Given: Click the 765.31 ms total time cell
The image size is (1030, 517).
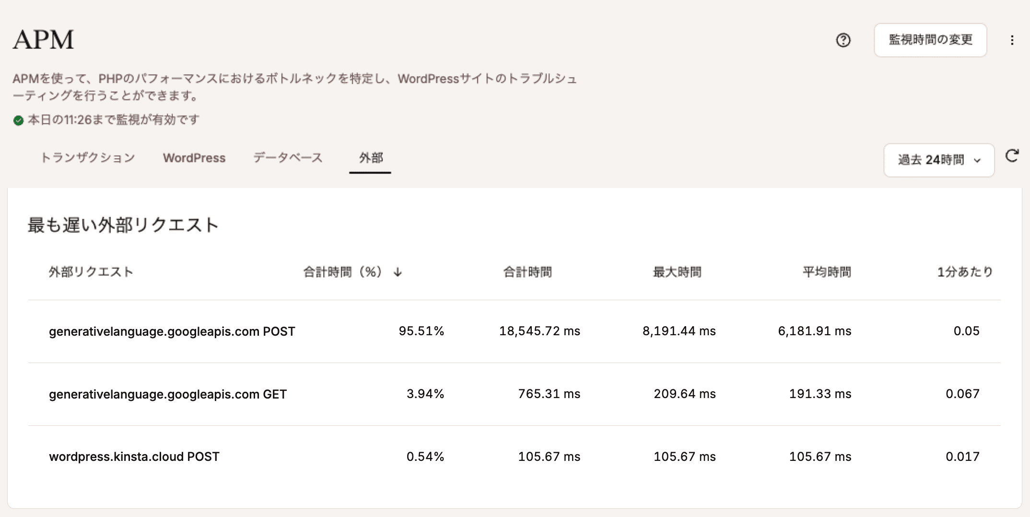Looking at the screenshot, I should [x=549, y=394].
